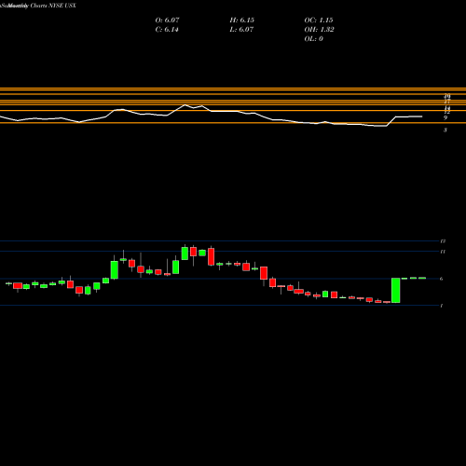
Task: Click the open price value O: 6.07
Action: coord(167,21)
